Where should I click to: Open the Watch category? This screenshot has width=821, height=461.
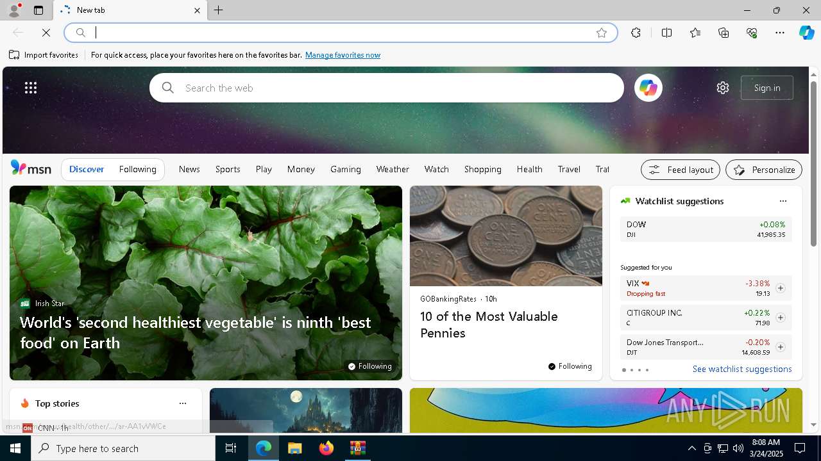(x=437, y=169)
